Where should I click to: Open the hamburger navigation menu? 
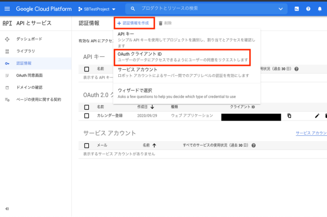tap(7, 9)
